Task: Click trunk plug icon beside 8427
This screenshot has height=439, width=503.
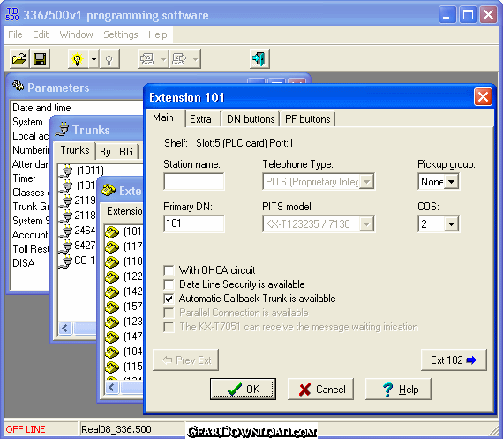Action: [67, 246]
